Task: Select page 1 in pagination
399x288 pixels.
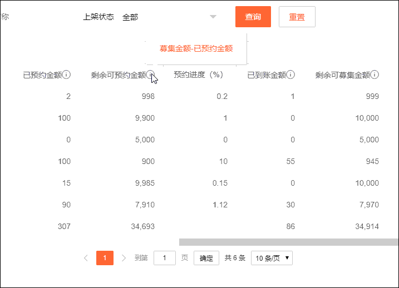Action: pos(105,258)
